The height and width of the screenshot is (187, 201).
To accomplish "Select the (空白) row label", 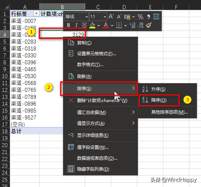I will click(x=25, y=124).
